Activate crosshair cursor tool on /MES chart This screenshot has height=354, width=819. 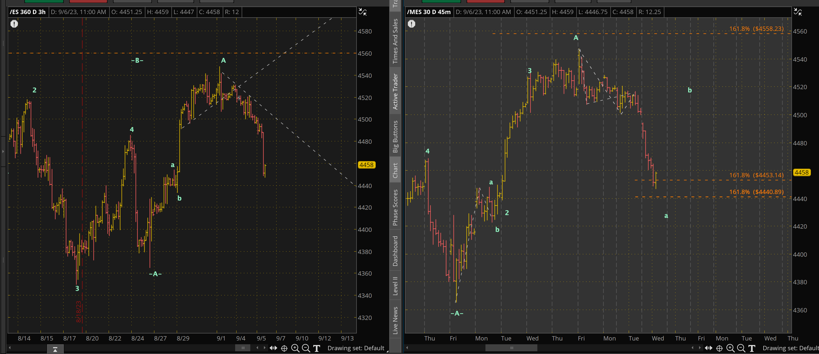click(720, 348)
